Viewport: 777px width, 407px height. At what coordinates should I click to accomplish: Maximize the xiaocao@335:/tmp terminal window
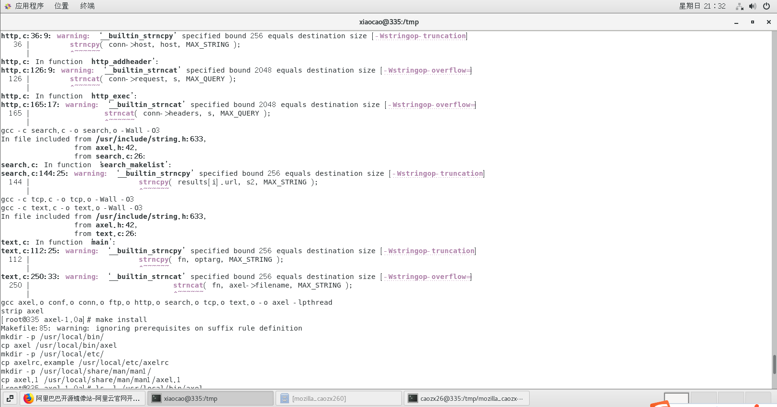point(753,22)
